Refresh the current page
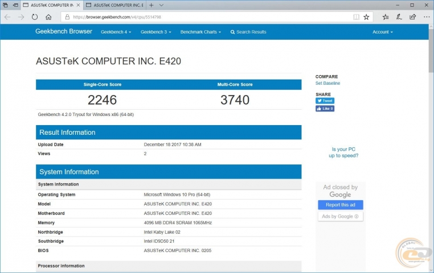 coord(35,17)
